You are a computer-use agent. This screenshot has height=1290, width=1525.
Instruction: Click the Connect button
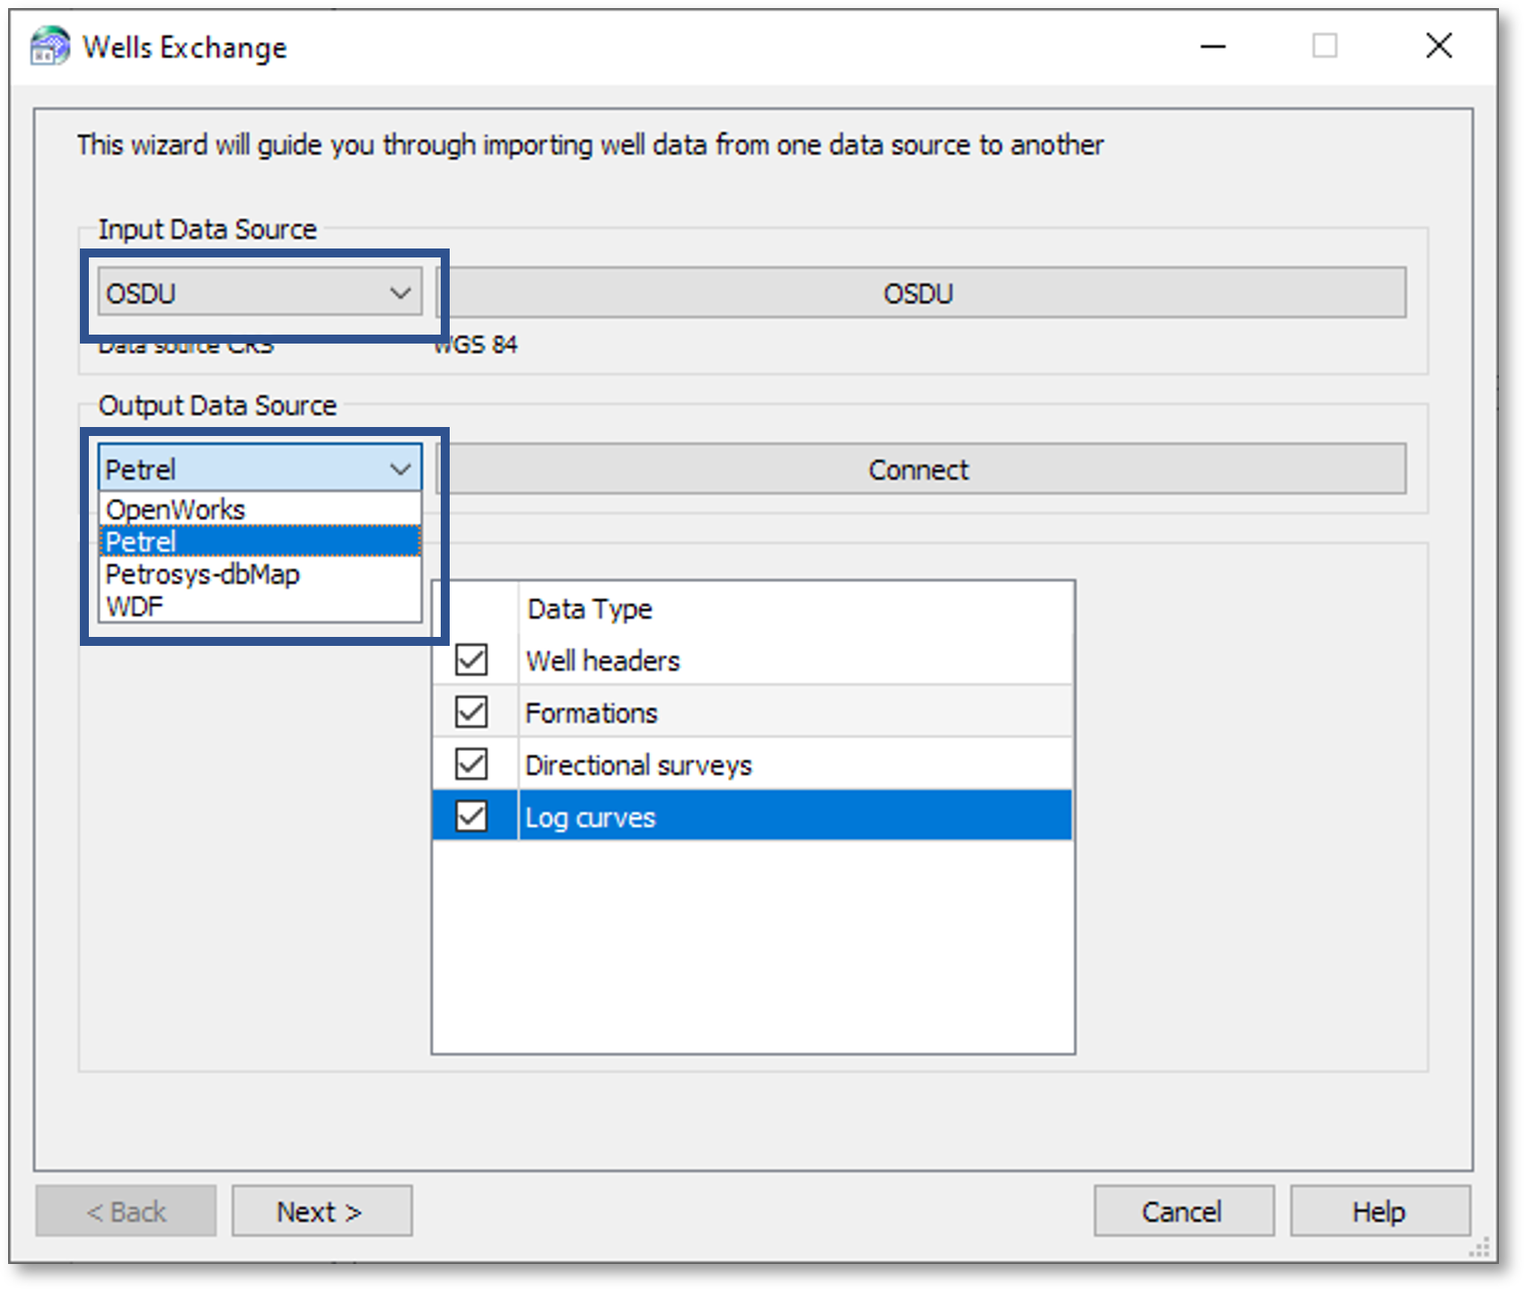[920, 469]
